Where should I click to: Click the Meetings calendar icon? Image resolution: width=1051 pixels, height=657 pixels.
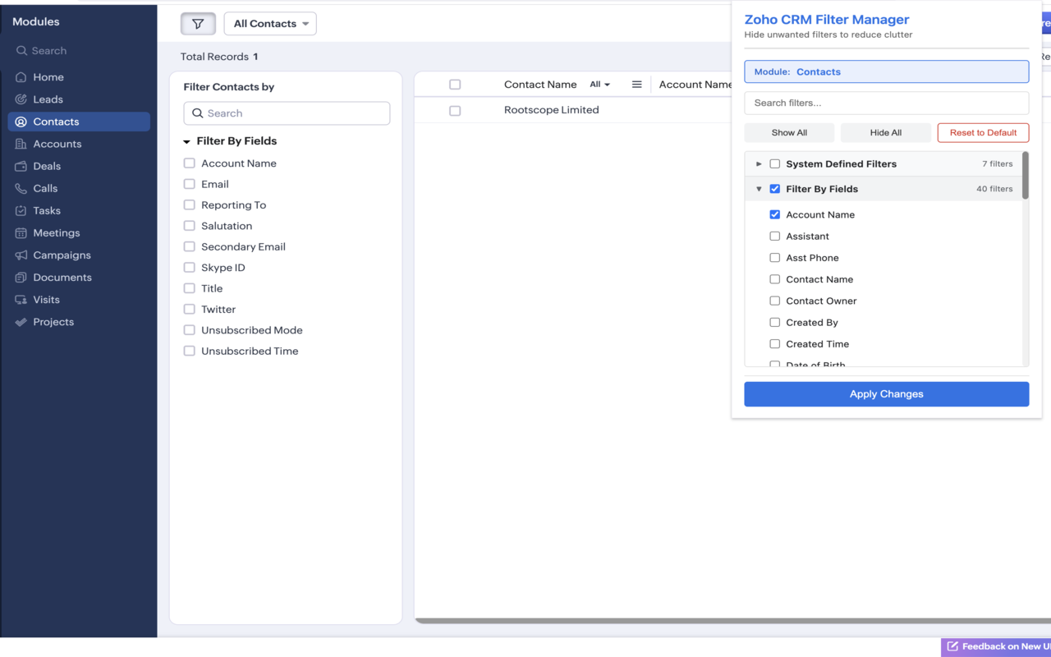click(21, 233)
